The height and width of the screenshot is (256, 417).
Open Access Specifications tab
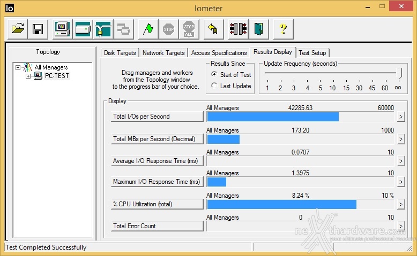pos(219,53)
